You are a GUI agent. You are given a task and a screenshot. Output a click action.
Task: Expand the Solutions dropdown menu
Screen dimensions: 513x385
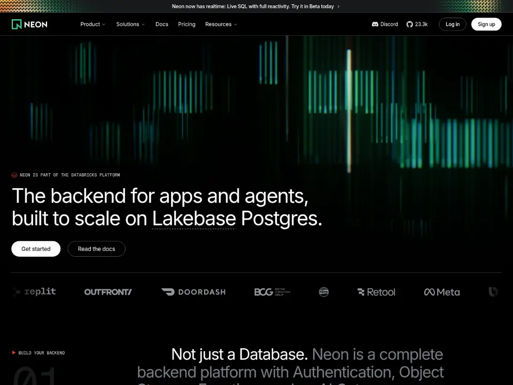(x=130, y=24)
